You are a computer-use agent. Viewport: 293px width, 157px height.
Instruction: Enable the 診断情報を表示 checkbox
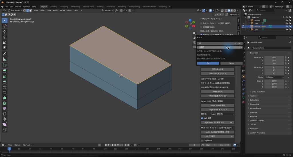[201, 27]
